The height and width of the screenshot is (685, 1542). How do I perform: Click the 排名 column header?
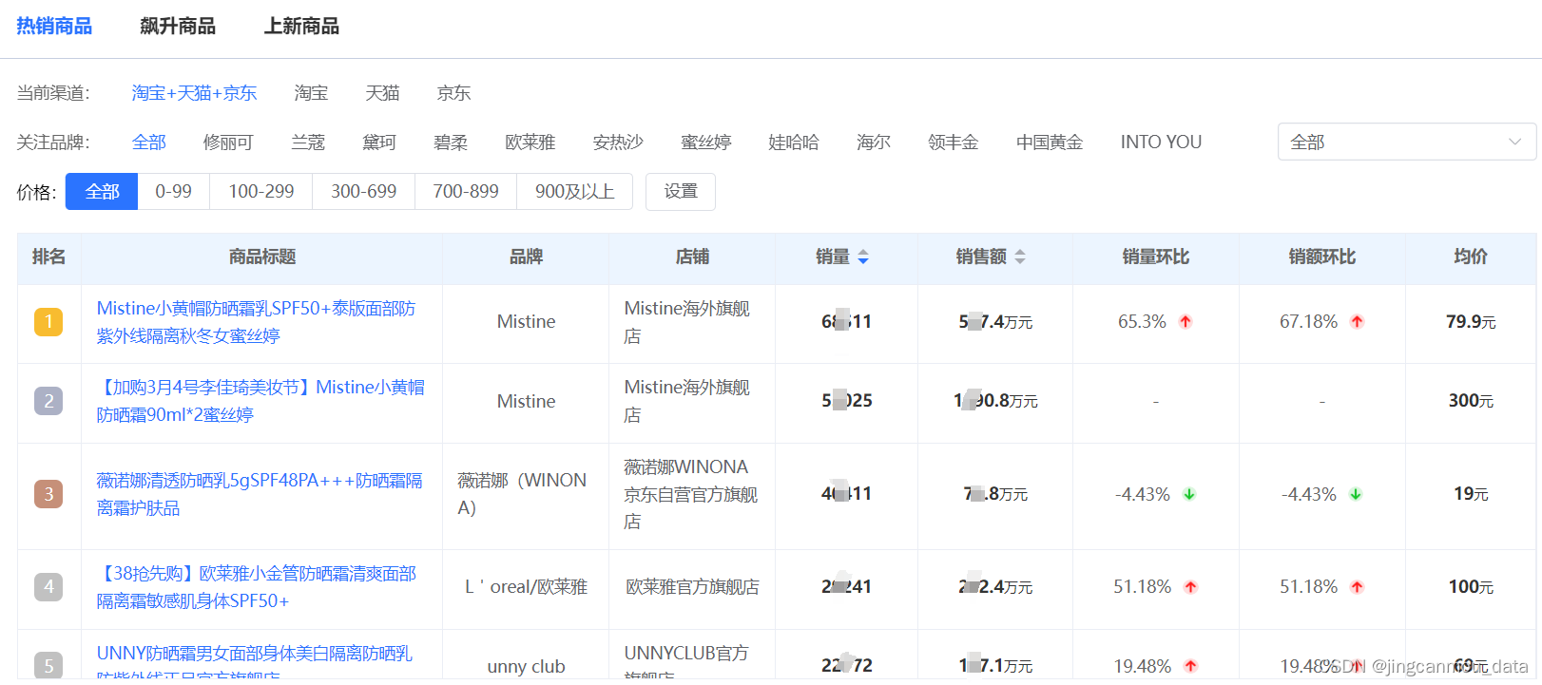click(48, 257)
